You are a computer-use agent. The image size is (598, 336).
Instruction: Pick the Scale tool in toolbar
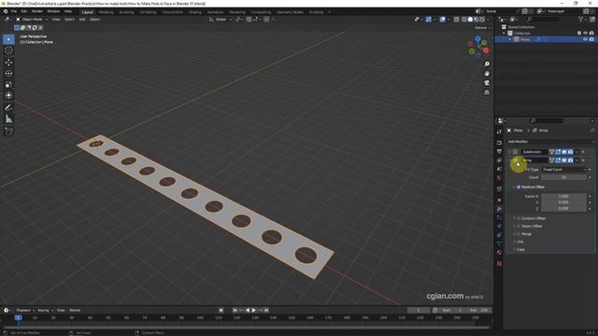pos(8,84)
